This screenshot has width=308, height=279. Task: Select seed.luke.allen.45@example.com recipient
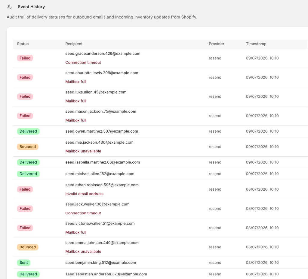96,92
